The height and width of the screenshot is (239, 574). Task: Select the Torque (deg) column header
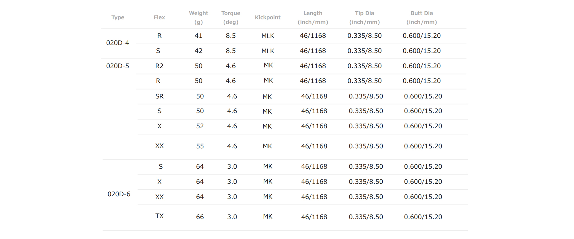(x=230, y=17)
